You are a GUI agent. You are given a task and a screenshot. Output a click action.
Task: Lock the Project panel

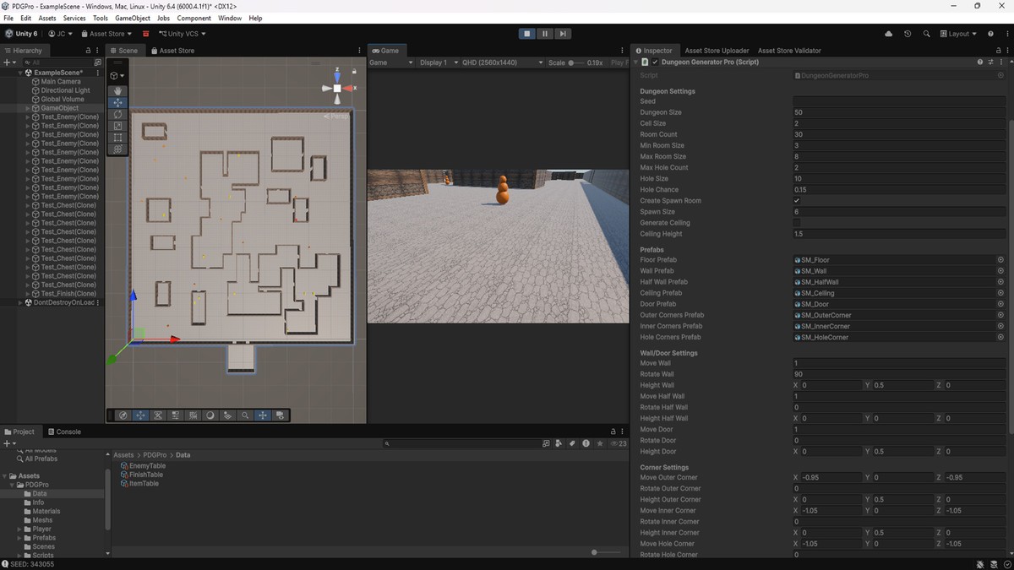(613, 432)
